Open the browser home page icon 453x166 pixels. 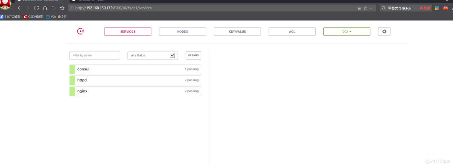pos(45,8)
